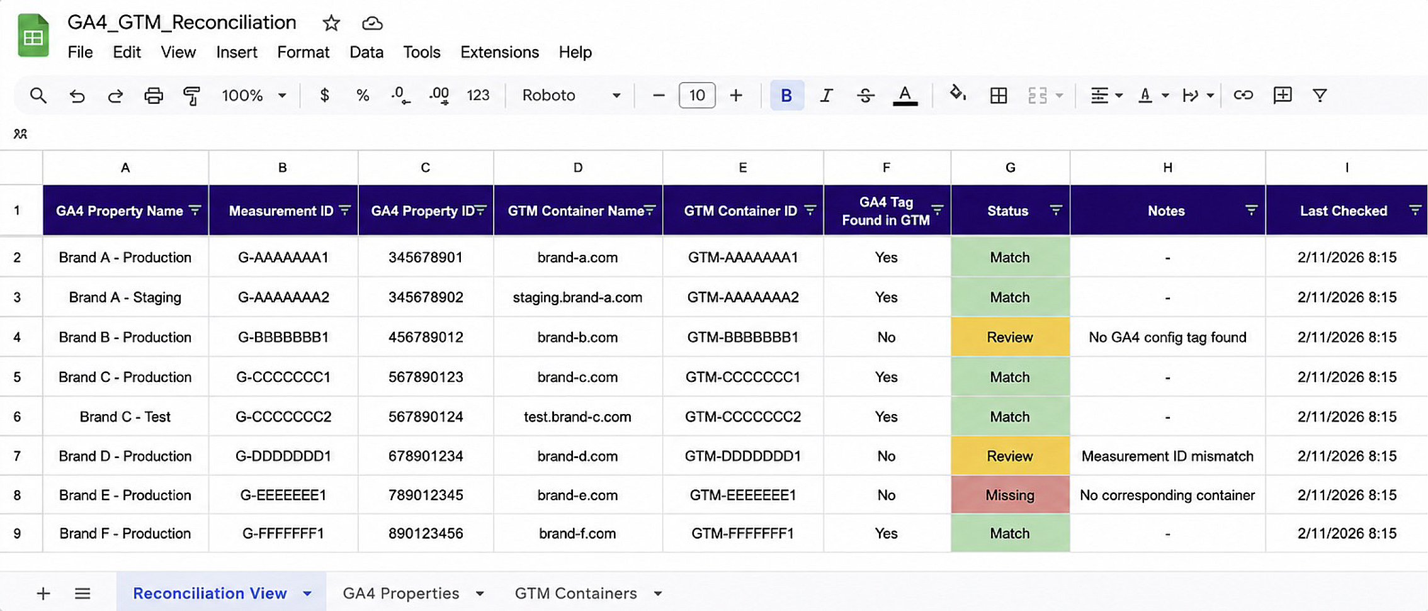Image resolution: width=1428 pixels, height=611 pixels.
Task: Toggle Italic formatting
Action: click(x=826, y=95)
